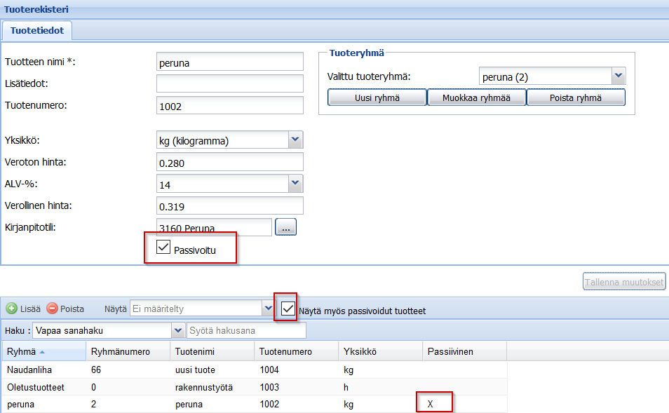Open the Valittu tuoteryhmä dropdown
This screenshot has width=669, height=413.
pos(618,76)
